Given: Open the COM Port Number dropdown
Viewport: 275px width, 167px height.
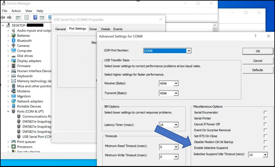Looking at the screenshot, I should click(189, 51).
